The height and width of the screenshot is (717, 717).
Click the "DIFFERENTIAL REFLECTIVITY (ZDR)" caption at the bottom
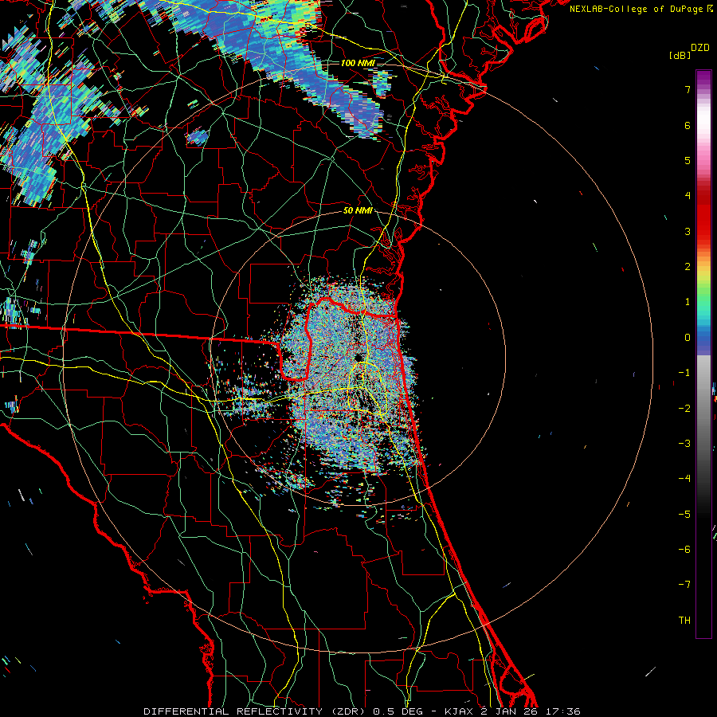coord(255,711)
